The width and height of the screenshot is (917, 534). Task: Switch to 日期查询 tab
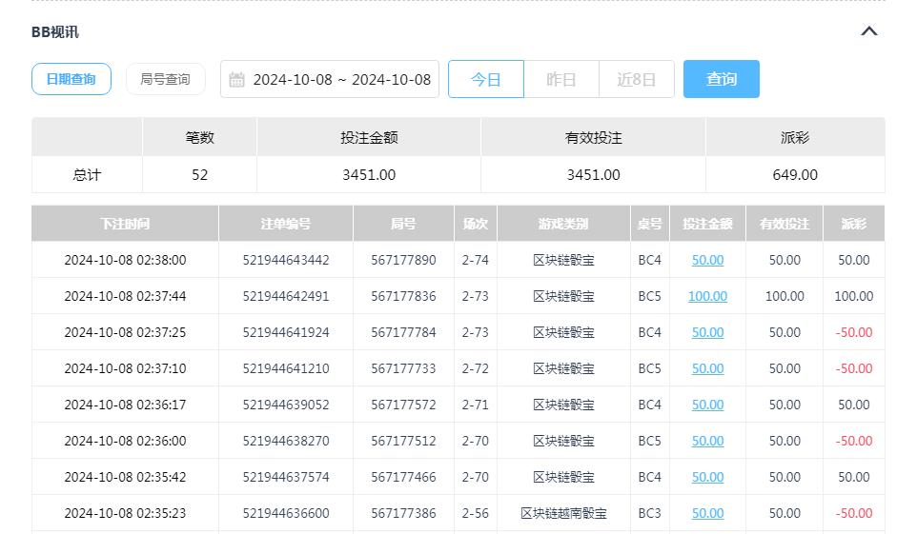tap(71, 79)
